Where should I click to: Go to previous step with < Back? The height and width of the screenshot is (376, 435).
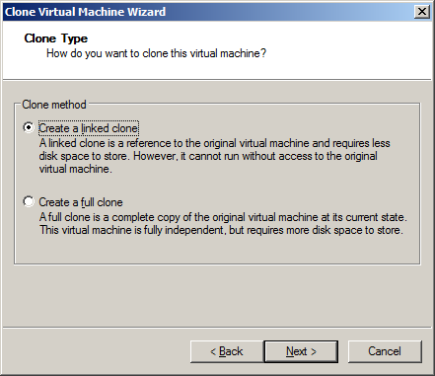pos(227,351)
